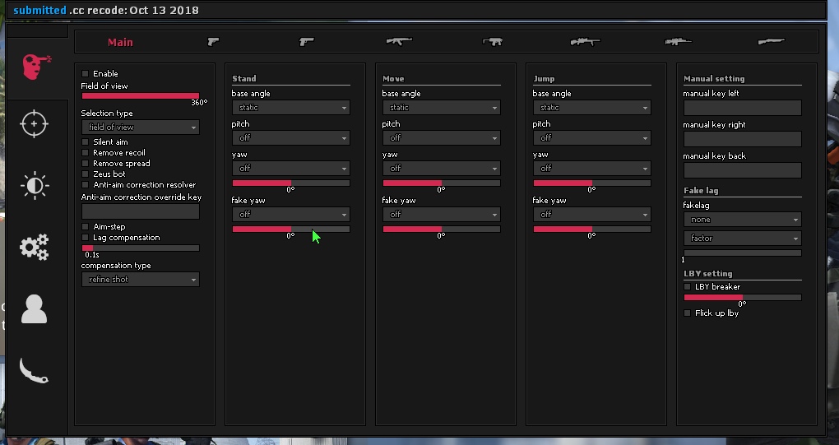This screenshot has width=839, height=445.
Task: Tick the Enable checkbox
Action: (86, 74)
